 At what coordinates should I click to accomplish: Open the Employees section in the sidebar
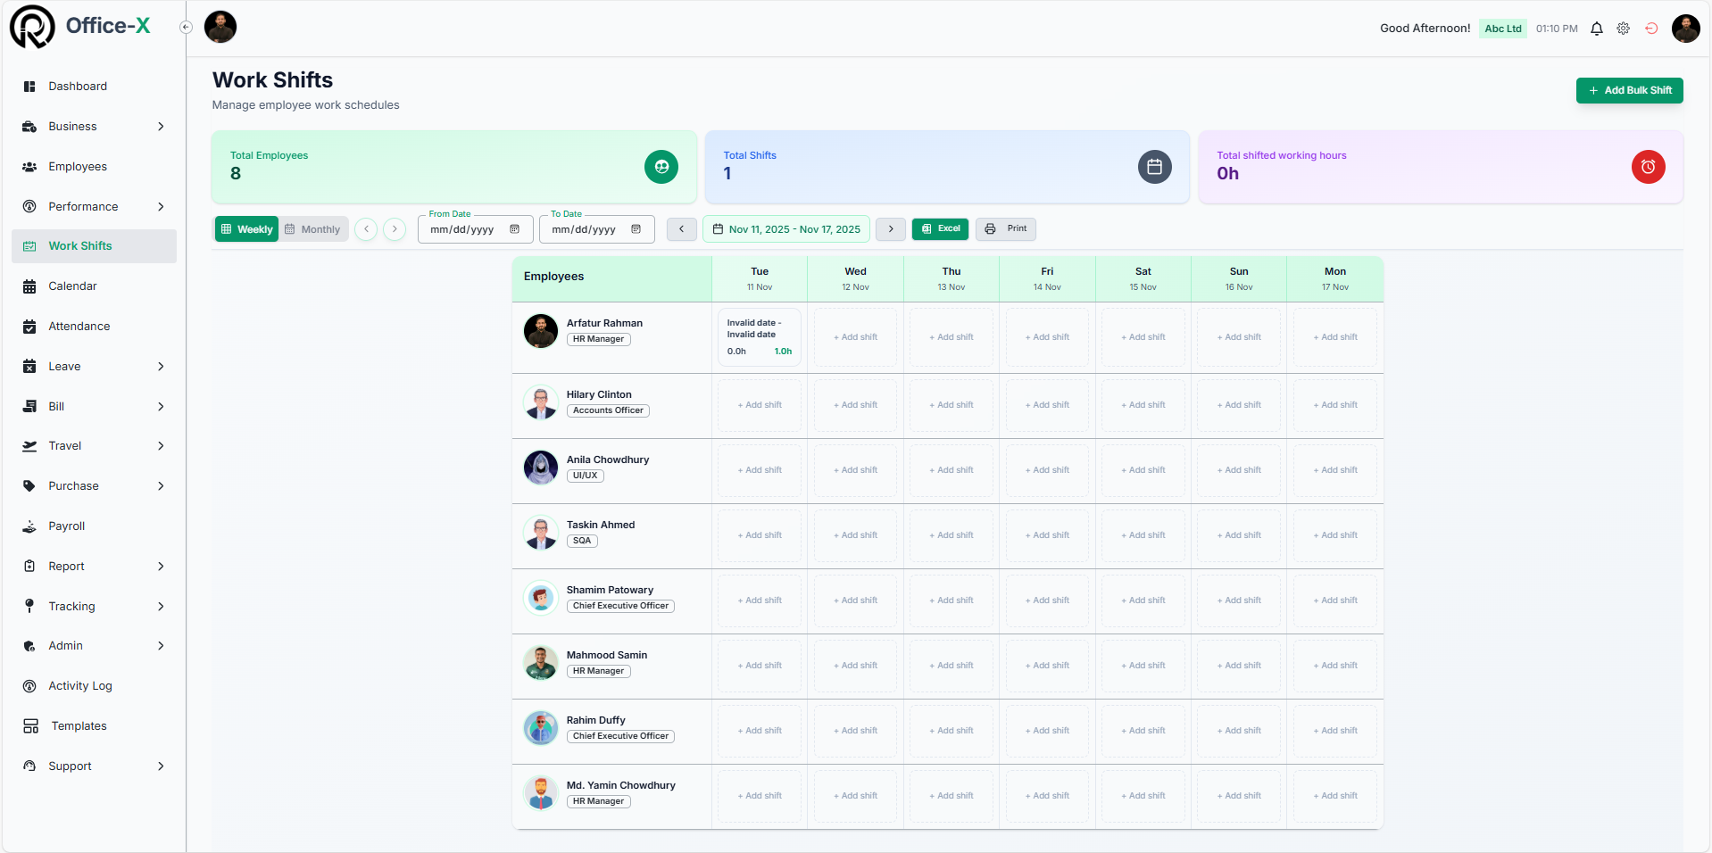[78, 166]
